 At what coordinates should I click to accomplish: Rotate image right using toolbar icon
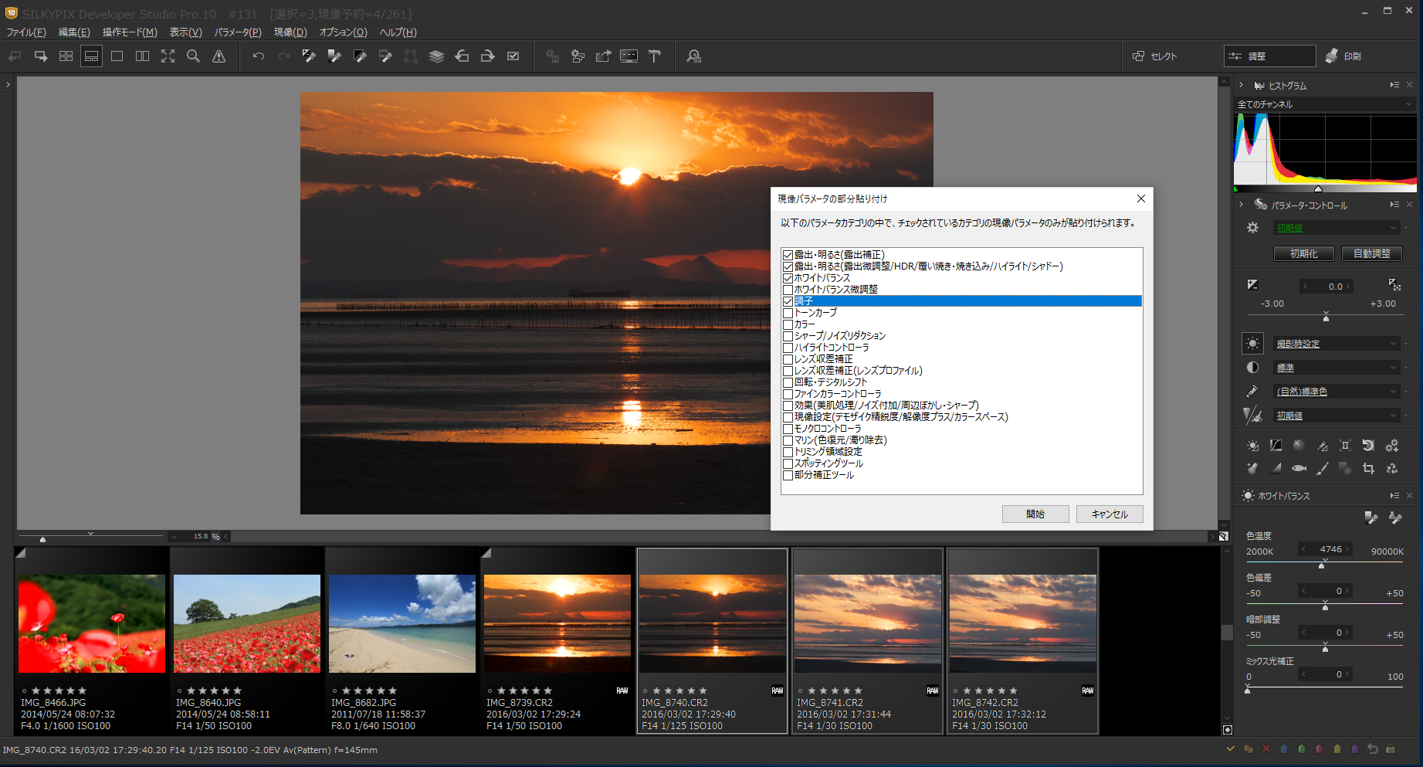click(x=487, y=56)
